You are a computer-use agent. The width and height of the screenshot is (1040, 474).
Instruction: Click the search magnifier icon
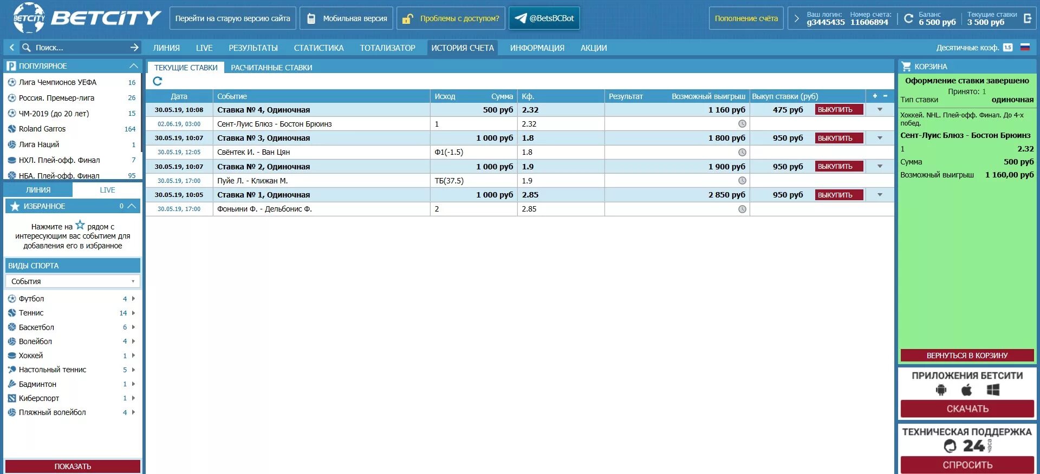point(26,48)
